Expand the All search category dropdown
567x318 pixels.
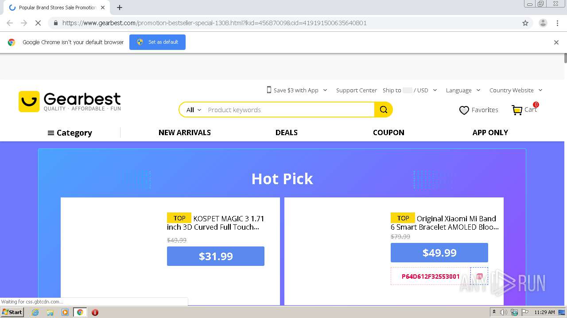click(194, 110)
